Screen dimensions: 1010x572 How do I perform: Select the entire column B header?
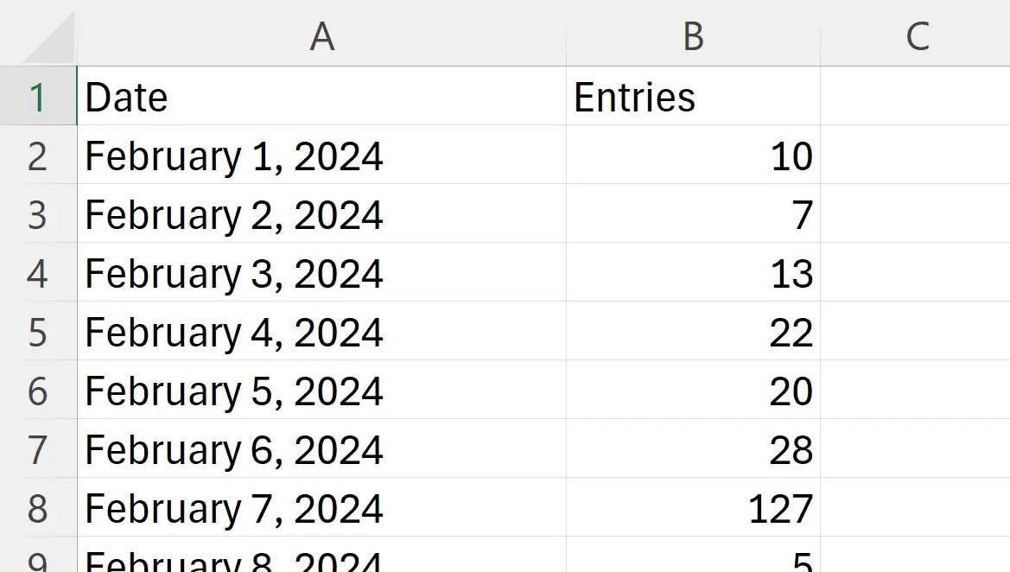tap(692, 36)
